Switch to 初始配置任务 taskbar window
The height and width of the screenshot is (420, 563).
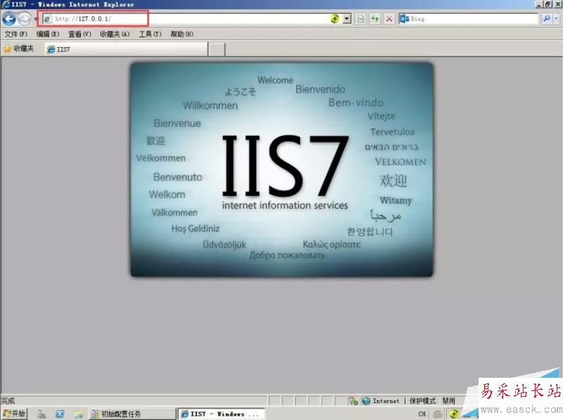tap(132, 414)
